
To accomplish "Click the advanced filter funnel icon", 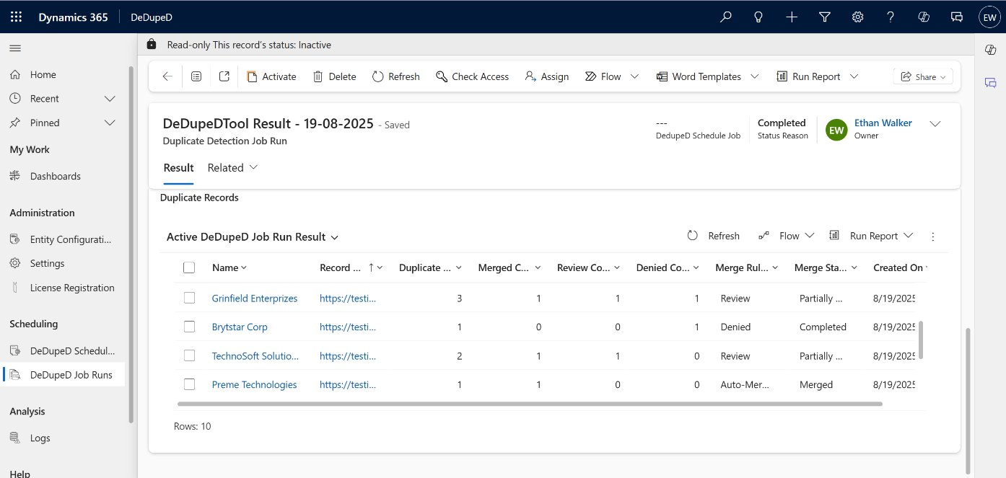I will coord(825,17).
